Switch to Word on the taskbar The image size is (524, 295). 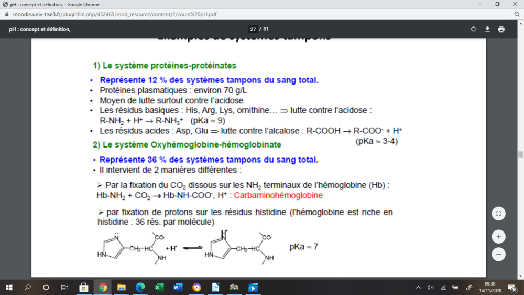178,287
